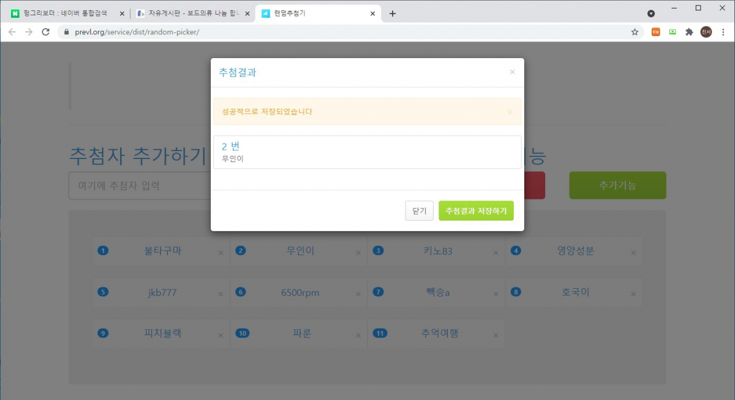This screenshot has height=400, width=735.
Task: Remove participant 호국이
Action: tap(633, 294)
